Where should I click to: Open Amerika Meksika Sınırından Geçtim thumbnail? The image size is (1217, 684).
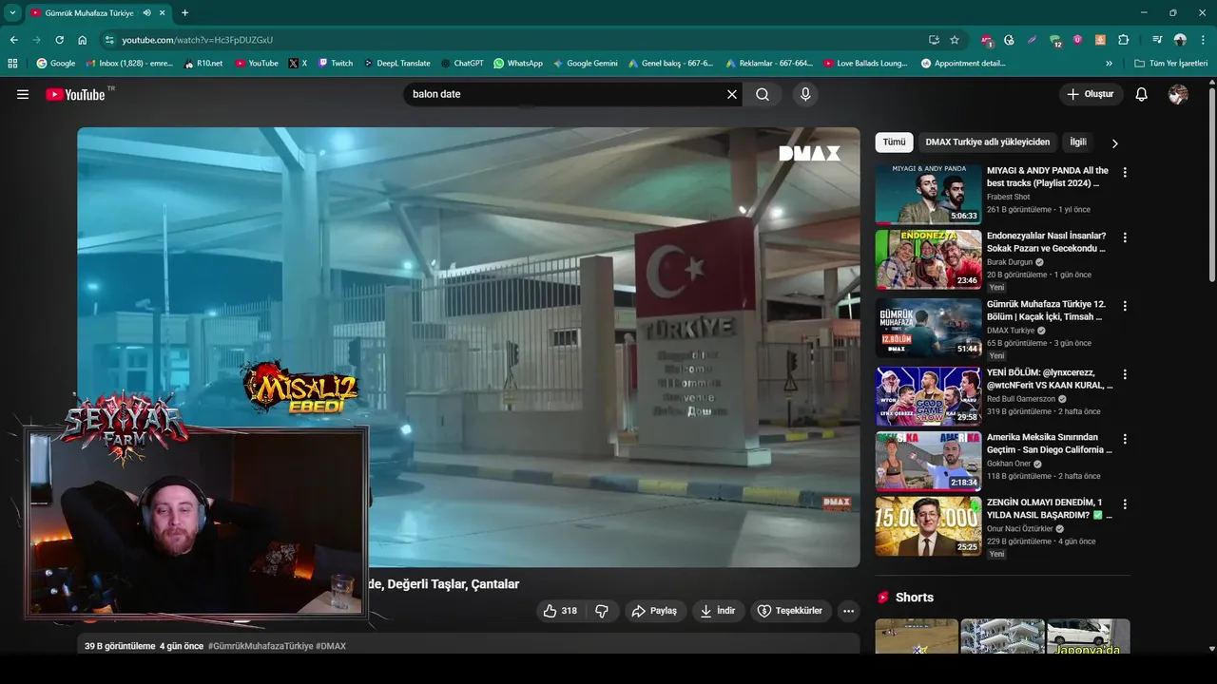point(928,461)
